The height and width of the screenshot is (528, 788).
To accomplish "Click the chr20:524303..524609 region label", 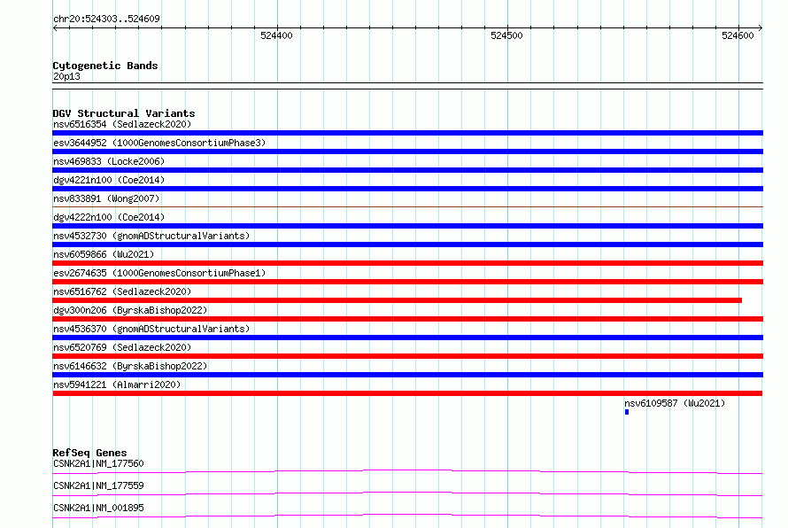I will (106, 19).
